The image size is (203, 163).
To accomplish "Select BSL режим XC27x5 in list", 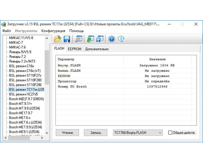I will 23,94.
